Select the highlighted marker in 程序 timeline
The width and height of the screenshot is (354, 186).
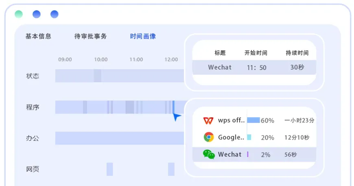click(173, 107)
